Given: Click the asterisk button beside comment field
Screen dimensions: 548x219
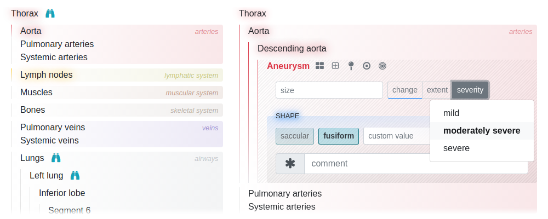Looking at the screenshot, I should [x=290, y=164].
